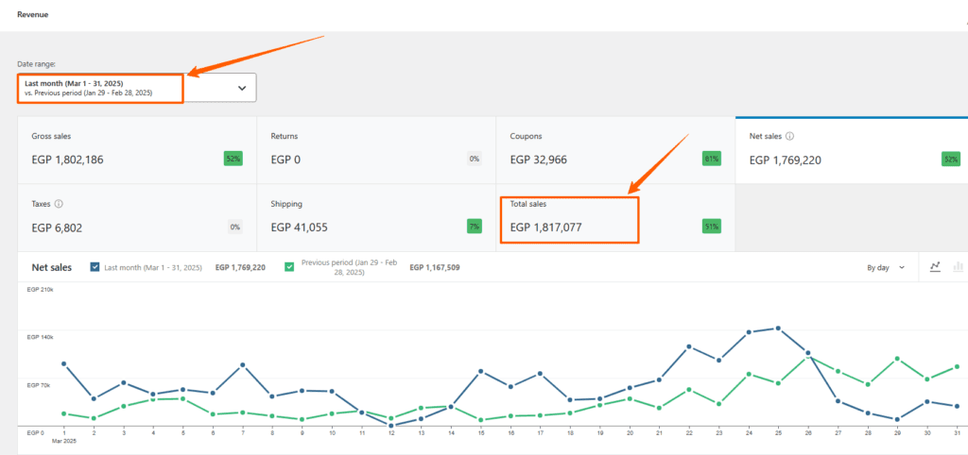Open the By day interval dropdown
Viewport: 968px width, 455px height.
click(886, 267)
